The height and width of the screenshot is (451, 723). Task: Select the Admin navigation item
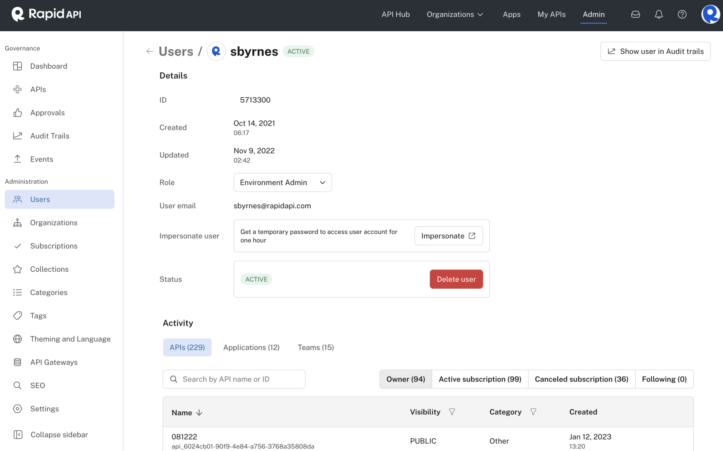[594, 15]
